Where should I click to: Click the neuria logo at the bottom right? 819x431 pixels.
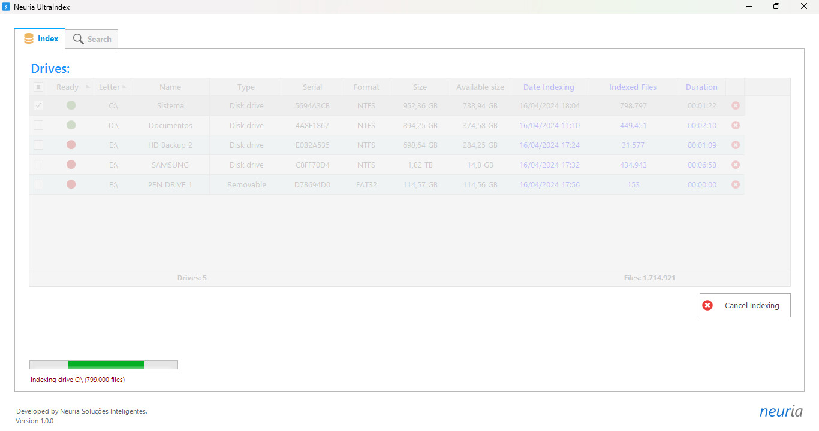click(781, 411)
